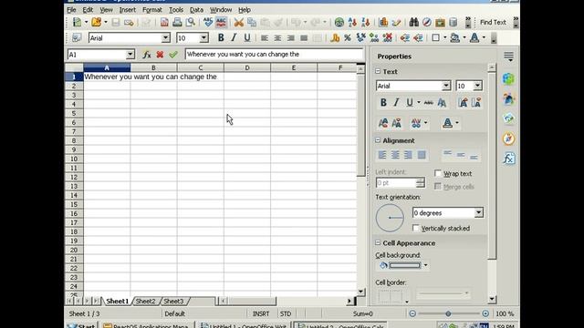Toggle Bold in Properties sidebar
The width and height of the screenshot is (584, 328).
(383, 103)
